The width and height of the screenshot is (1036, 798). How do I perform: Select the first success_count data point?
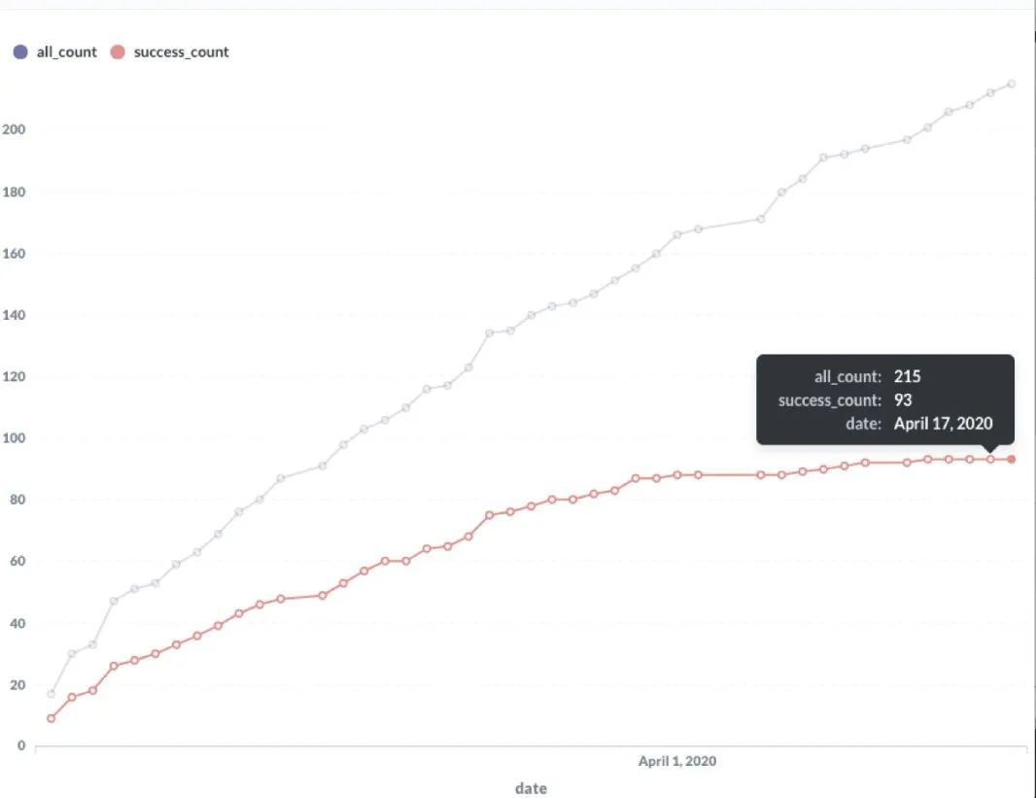point(51,718)
